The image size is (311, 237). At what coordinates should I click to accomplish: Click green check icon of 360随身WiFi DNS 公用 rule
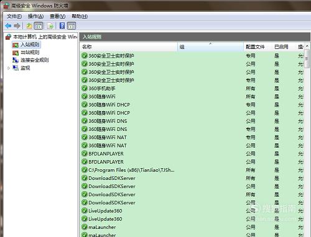tap(85, 121)
